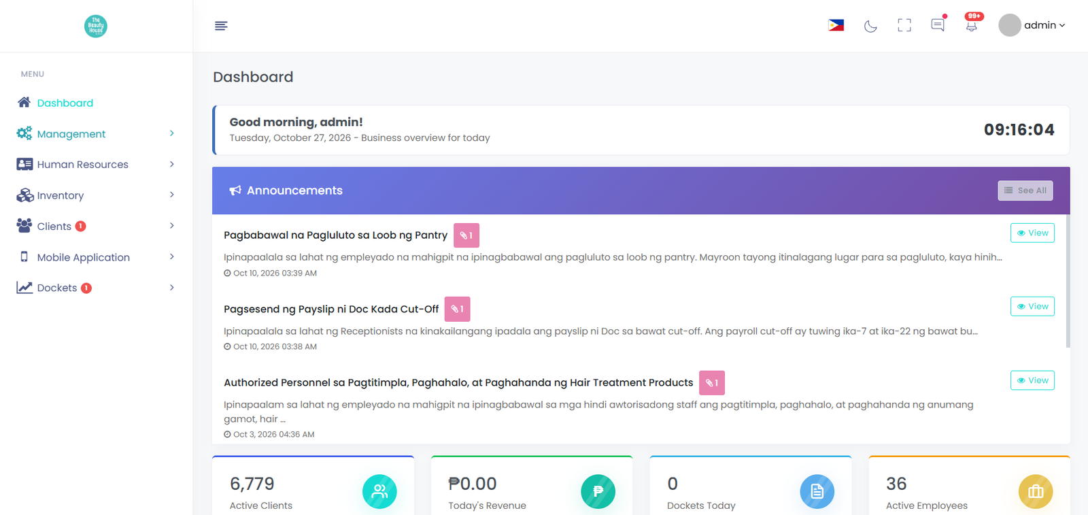This screenshot has height=515, width=1088.
Task: Open notifications bell with 99+ badge
Action: (972, 25)
